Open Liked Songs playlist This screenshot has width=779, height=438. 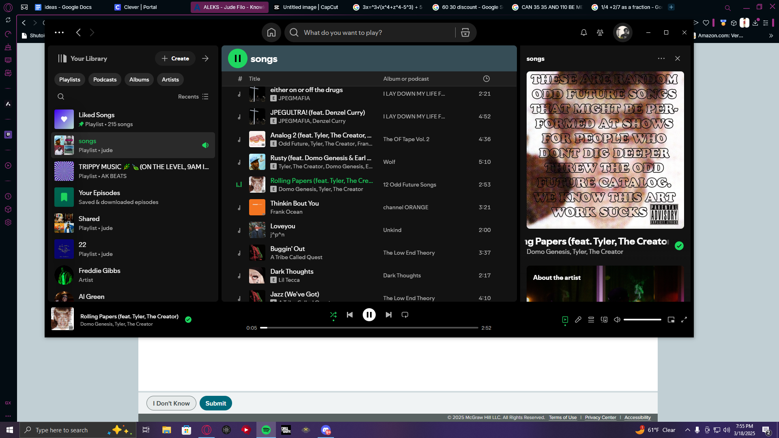[x=133, y=119]
